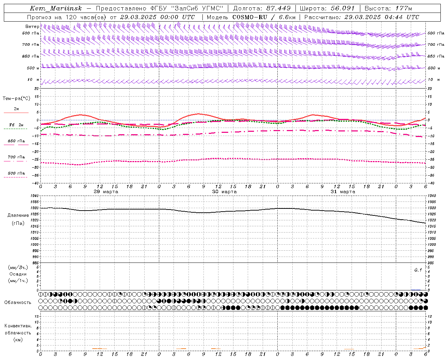Click the 31 марта date label
Viewport: 446px width, 357px height.
(x=343, y=192)
